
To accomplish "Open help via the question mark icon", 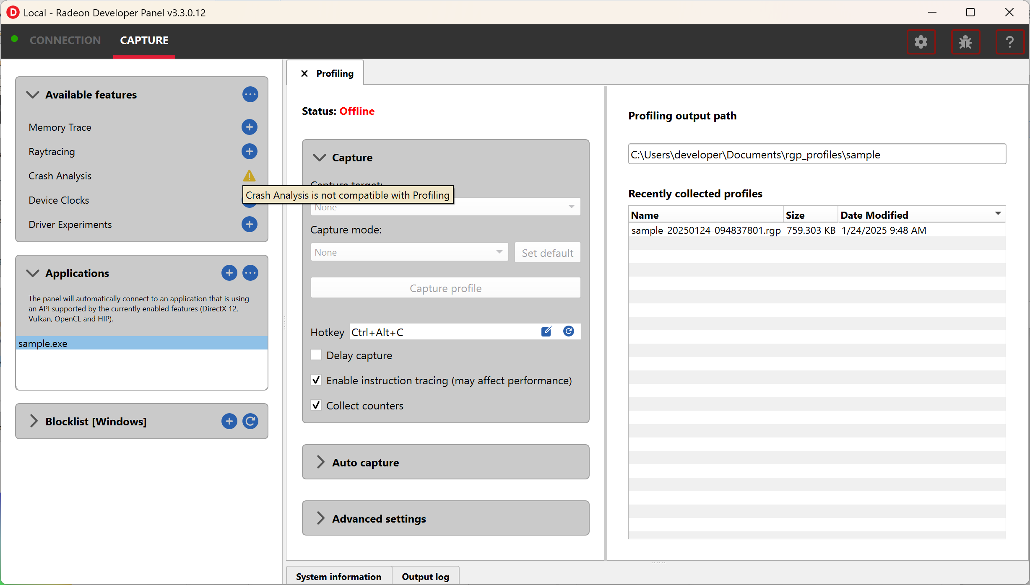I will pyautogui.click(x=1009, y=42).
